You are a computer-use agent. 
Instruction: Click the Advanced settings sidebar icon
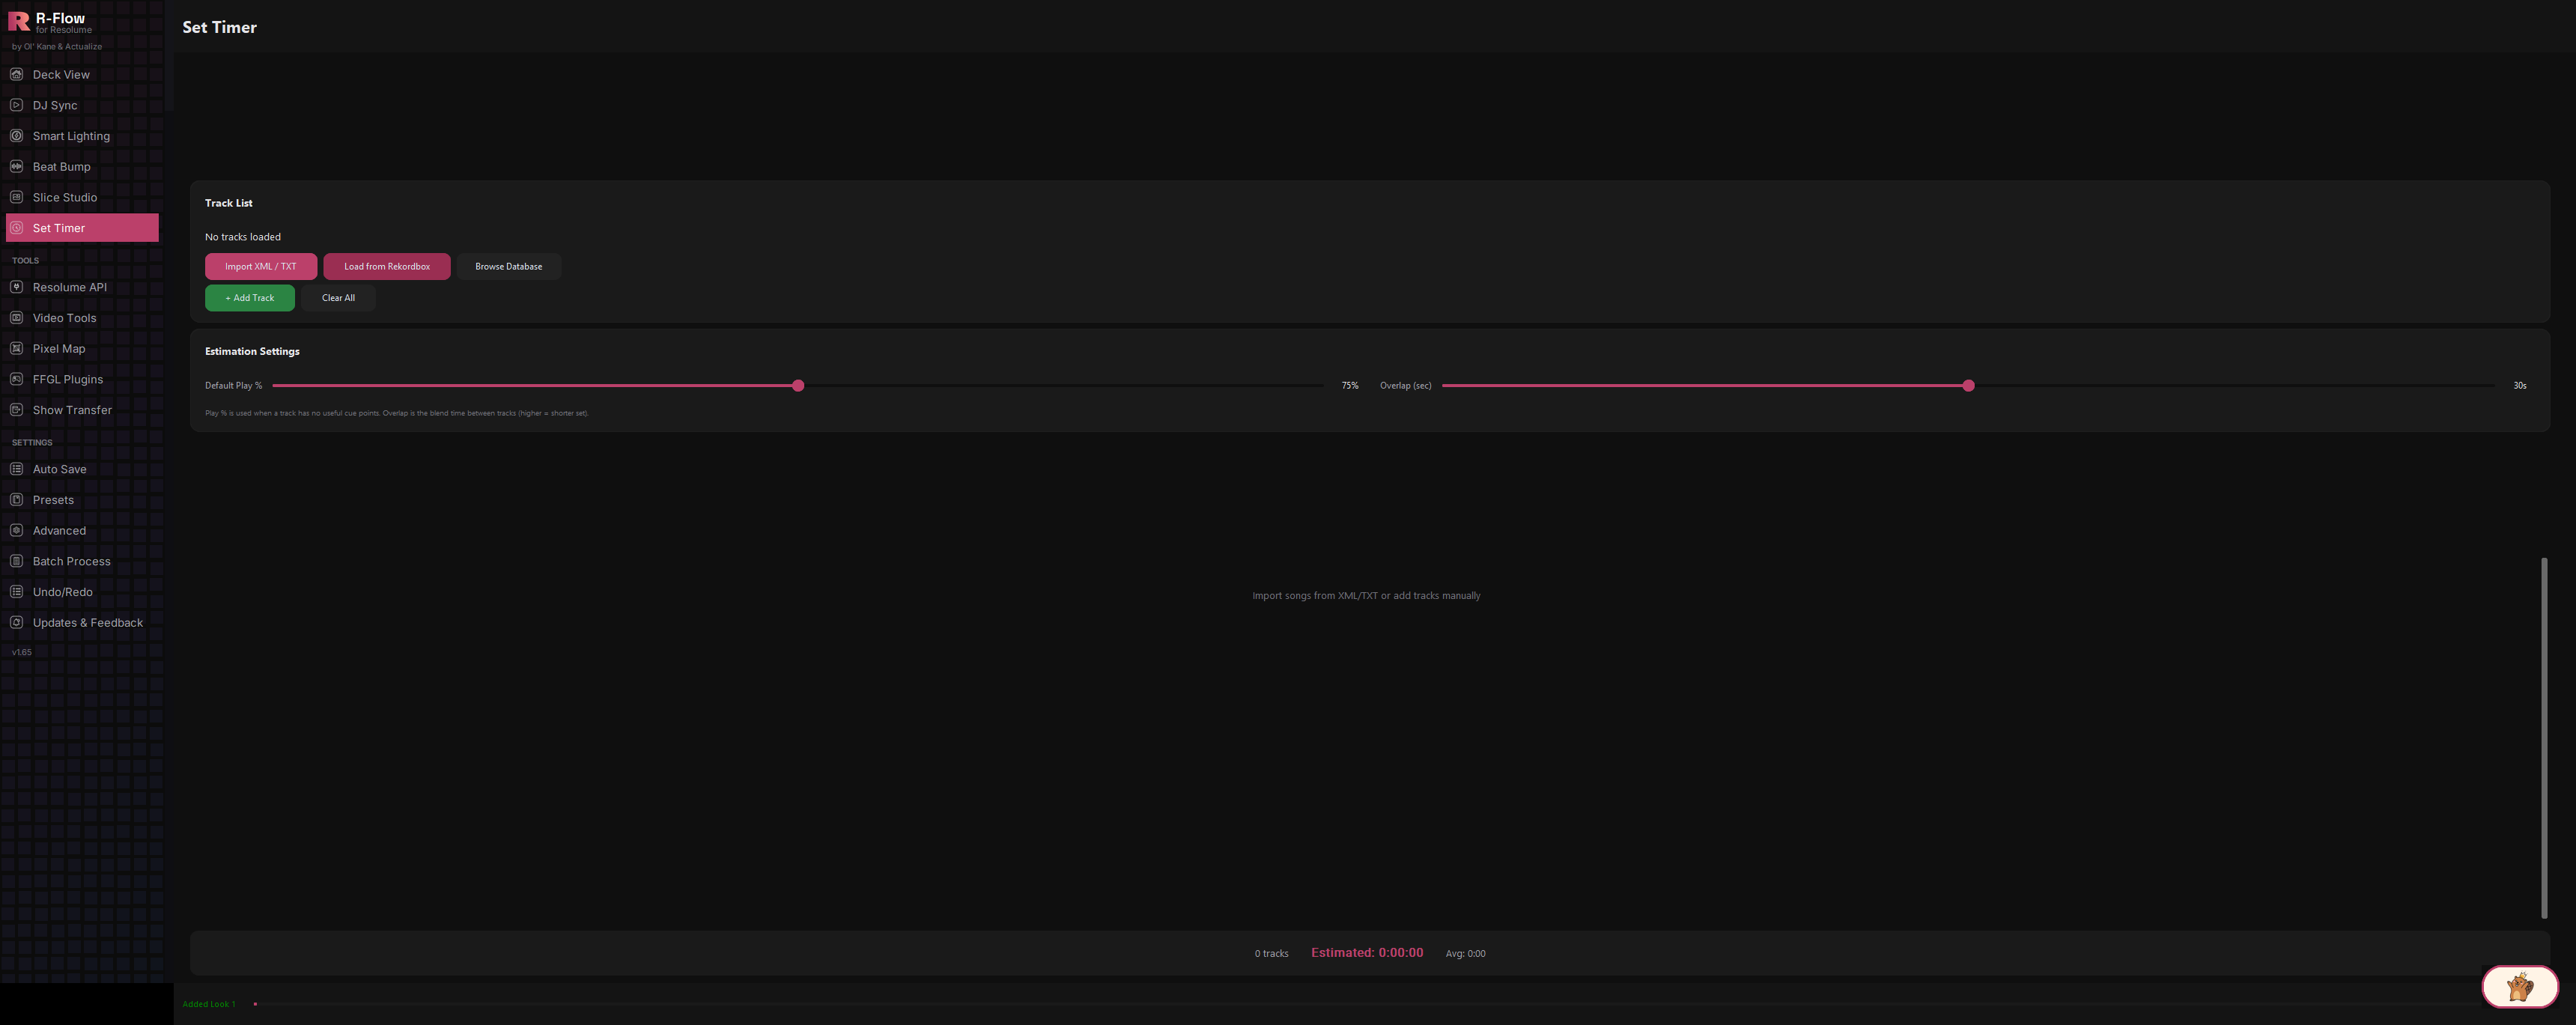tap(16, 530)
